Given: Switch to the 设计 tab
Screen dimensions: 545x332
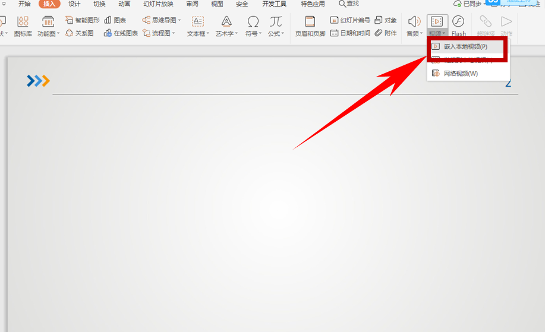Looking at the screenshot, I should (74, 4).
